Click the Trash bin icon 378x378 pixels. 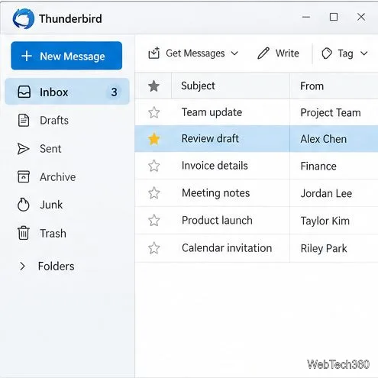(24, 233)
